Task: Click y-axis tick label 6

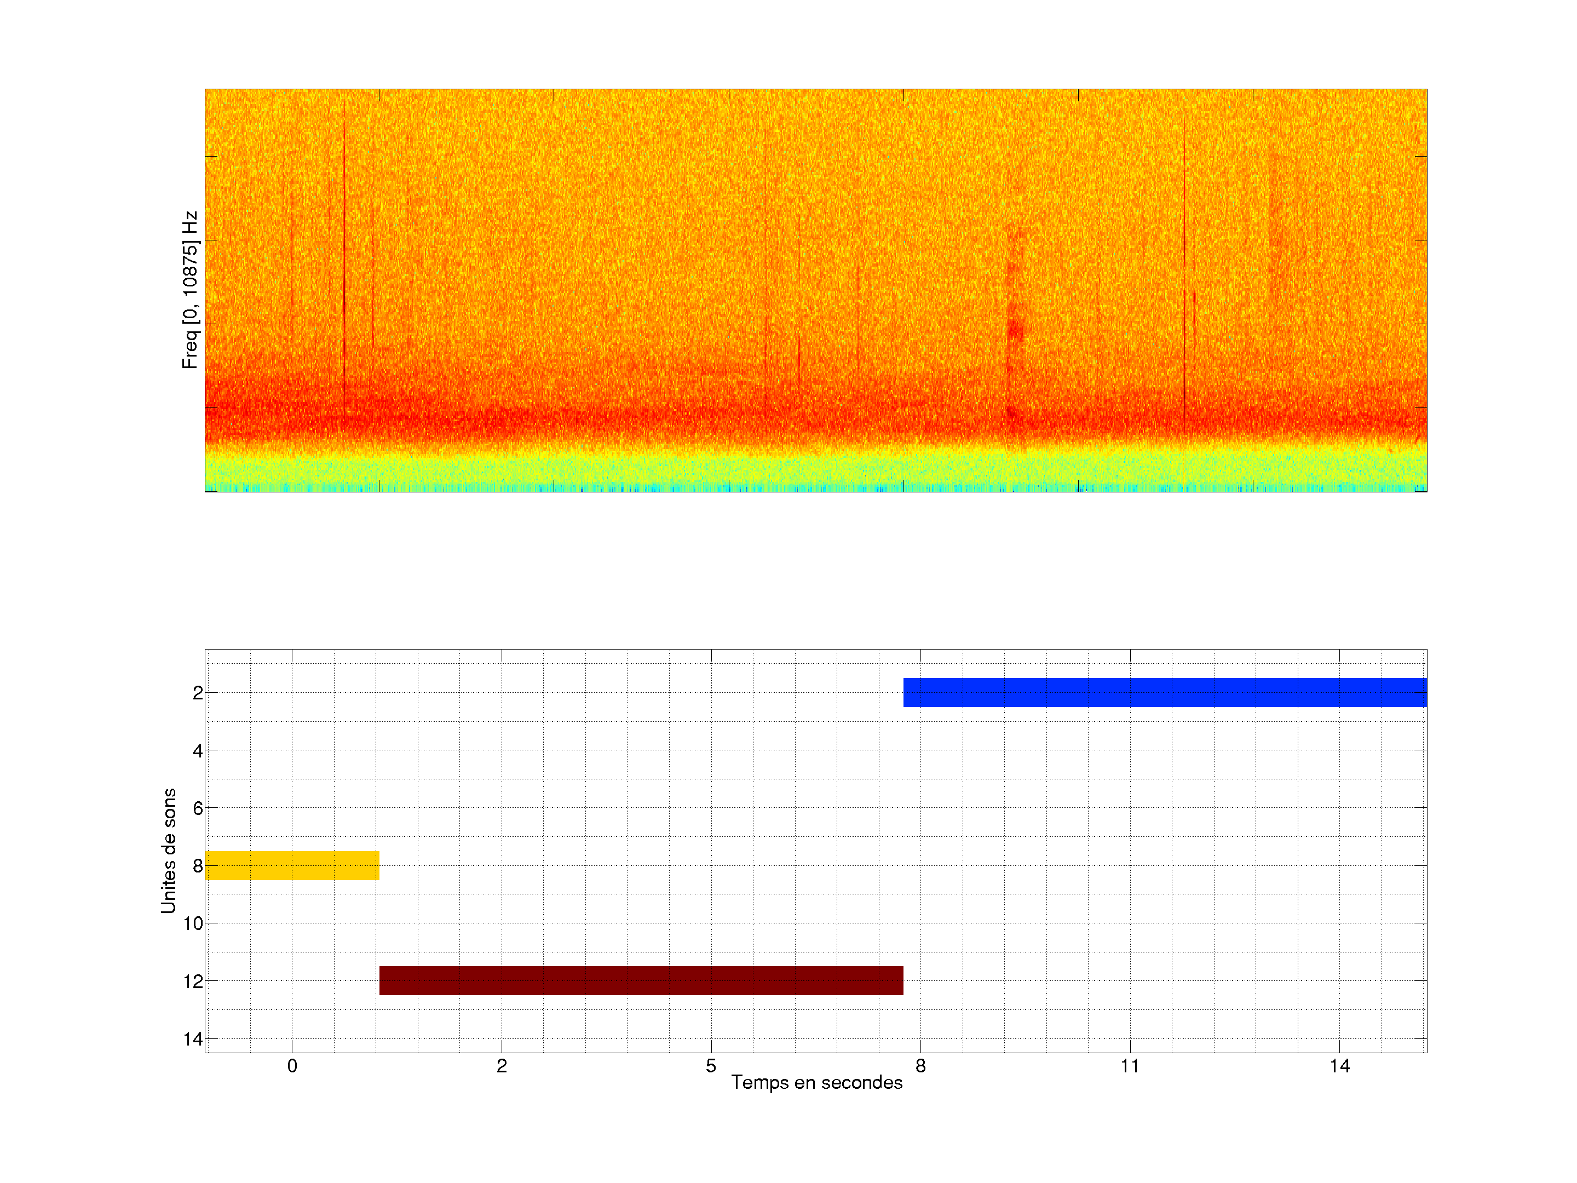Action: 198,808
